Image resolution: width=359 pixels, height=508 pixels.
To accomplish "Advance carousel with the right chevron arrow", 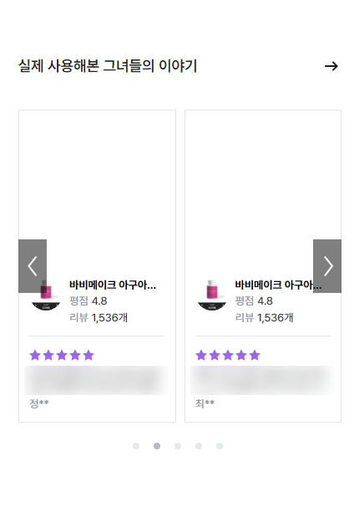I will point(327,266).
